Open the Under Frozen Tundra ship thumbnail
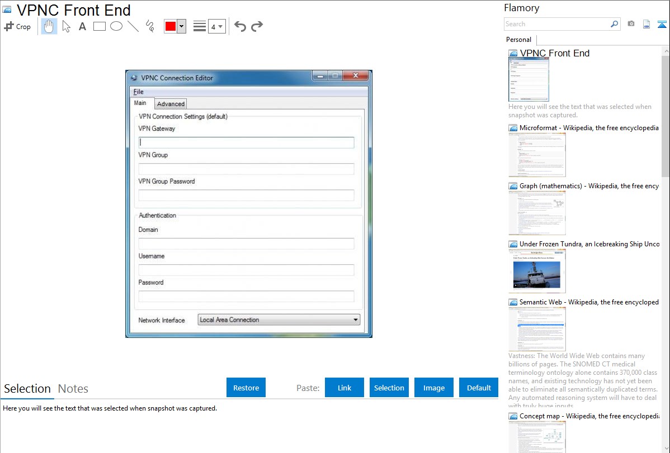Image resolution: width=670 pixels, height=453 pixels. tap(537, 271)
